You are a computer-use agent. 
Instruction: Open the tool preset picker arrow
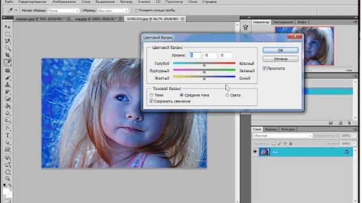coord(16,10)
